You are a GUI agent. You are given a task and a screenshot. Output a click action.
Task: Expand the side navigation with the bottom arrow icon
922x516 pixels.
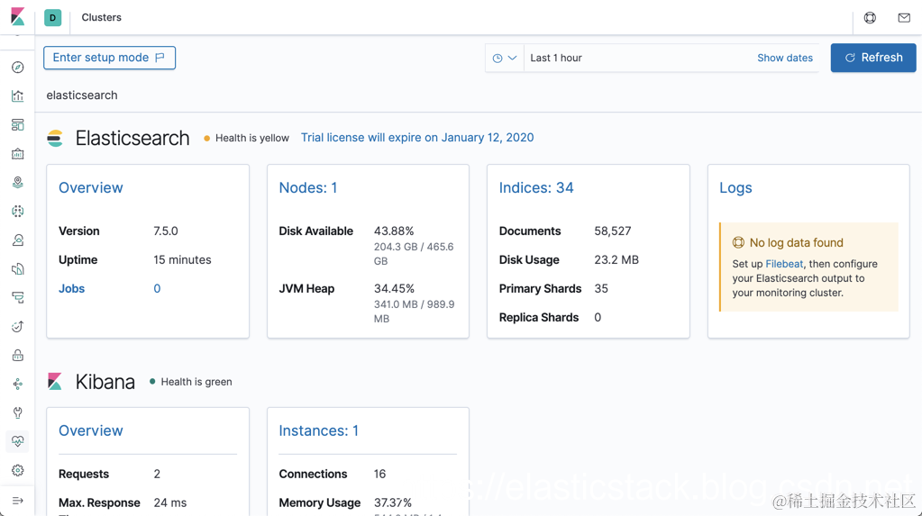tap(18, 501)
